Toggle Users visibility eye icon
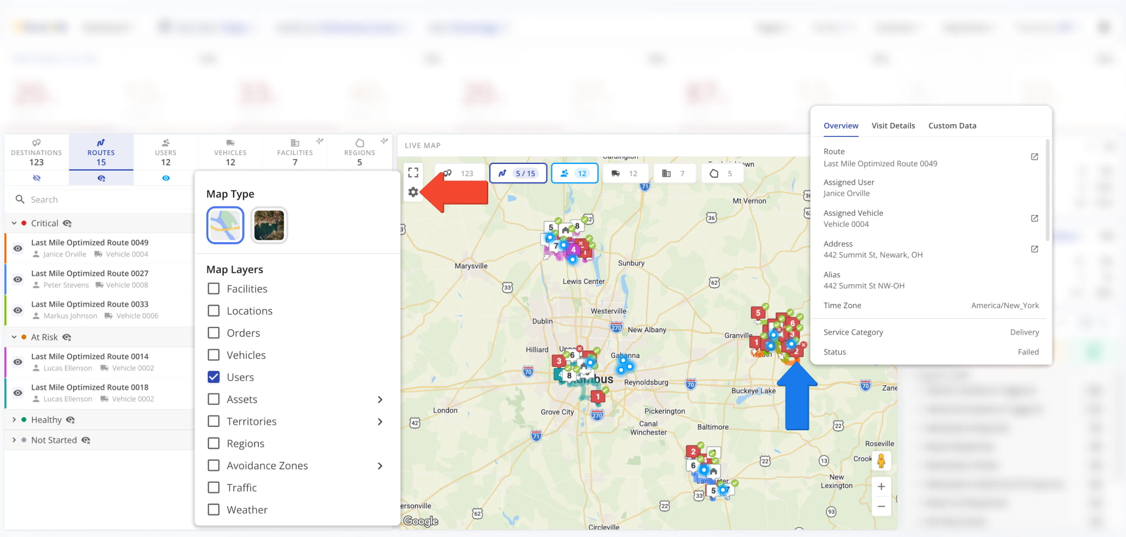Viewport: 1126px width, 537px height. click(x=165, y=178)
